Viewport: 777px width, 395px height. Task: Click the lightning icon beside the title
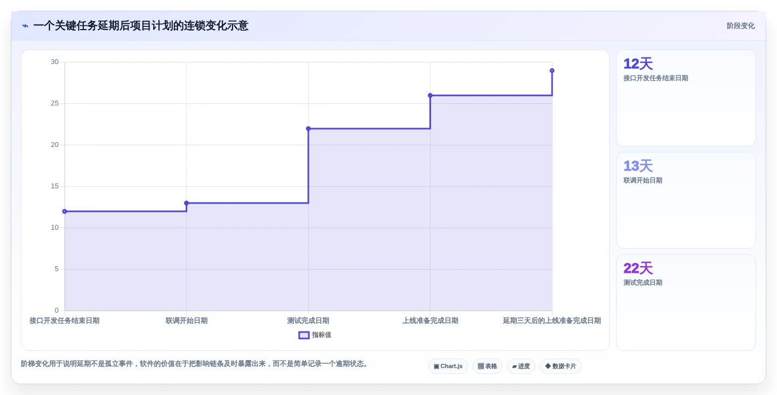click(25, 26)
